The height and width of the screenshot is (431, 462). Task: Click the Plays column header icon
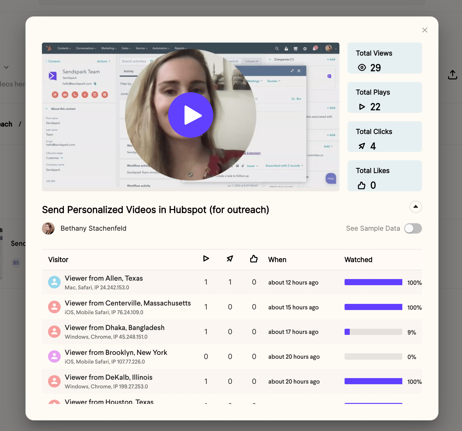click(206, 258)
